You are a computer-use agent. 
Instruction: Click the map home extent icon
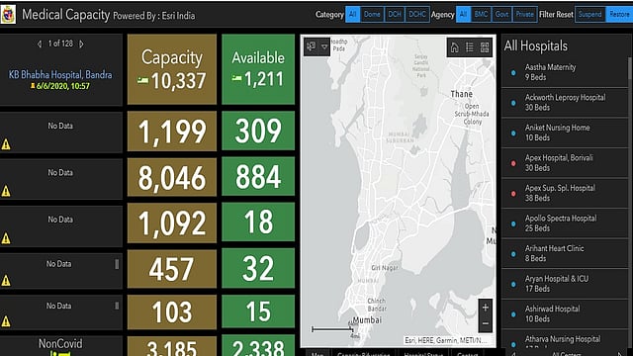click(454, 47)
